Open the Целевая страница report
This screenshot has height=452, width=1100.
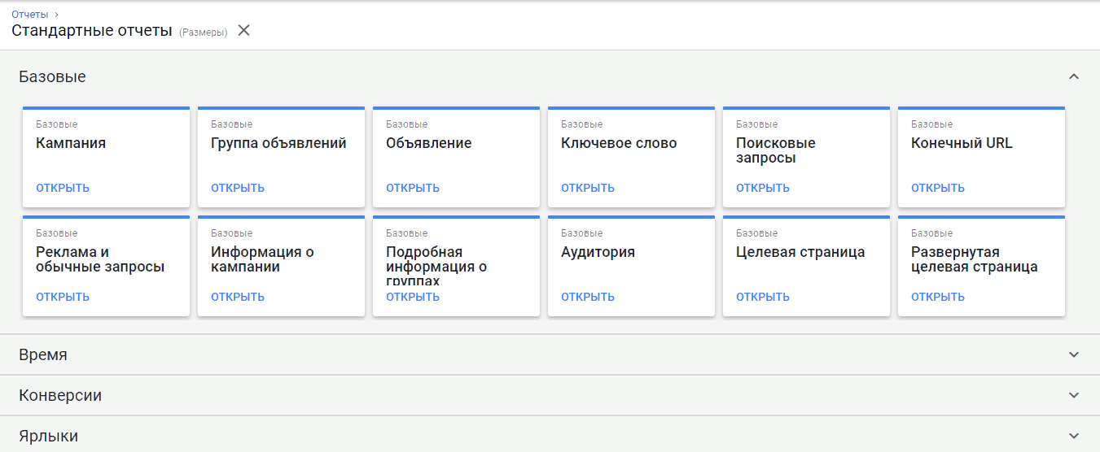pos(763,297)
